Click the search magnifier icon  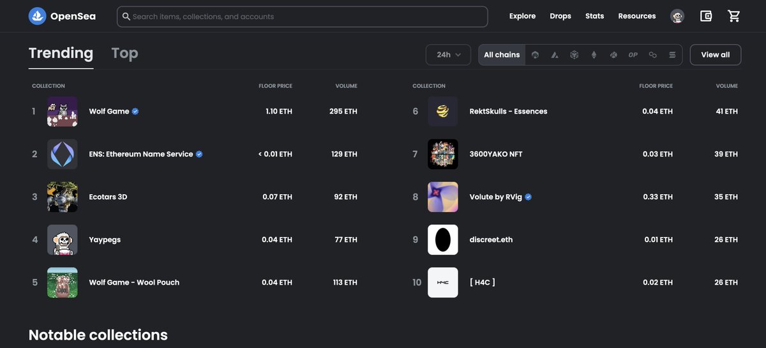pyautogui.click(x=126, y=17)
